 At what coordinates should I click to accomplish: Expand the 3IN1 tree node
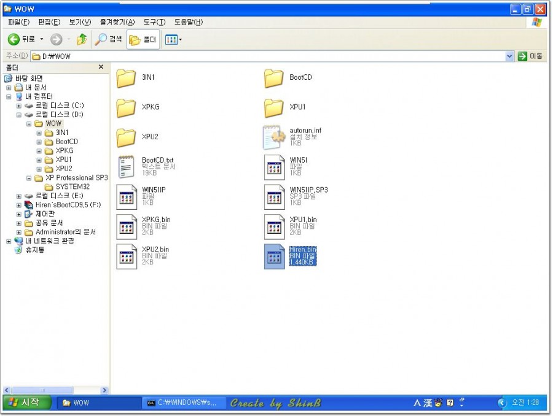click(39, 133)
